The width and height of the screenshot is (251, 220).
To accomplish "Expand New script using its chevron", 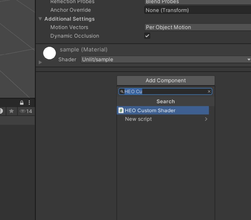I will pos(206,119).
